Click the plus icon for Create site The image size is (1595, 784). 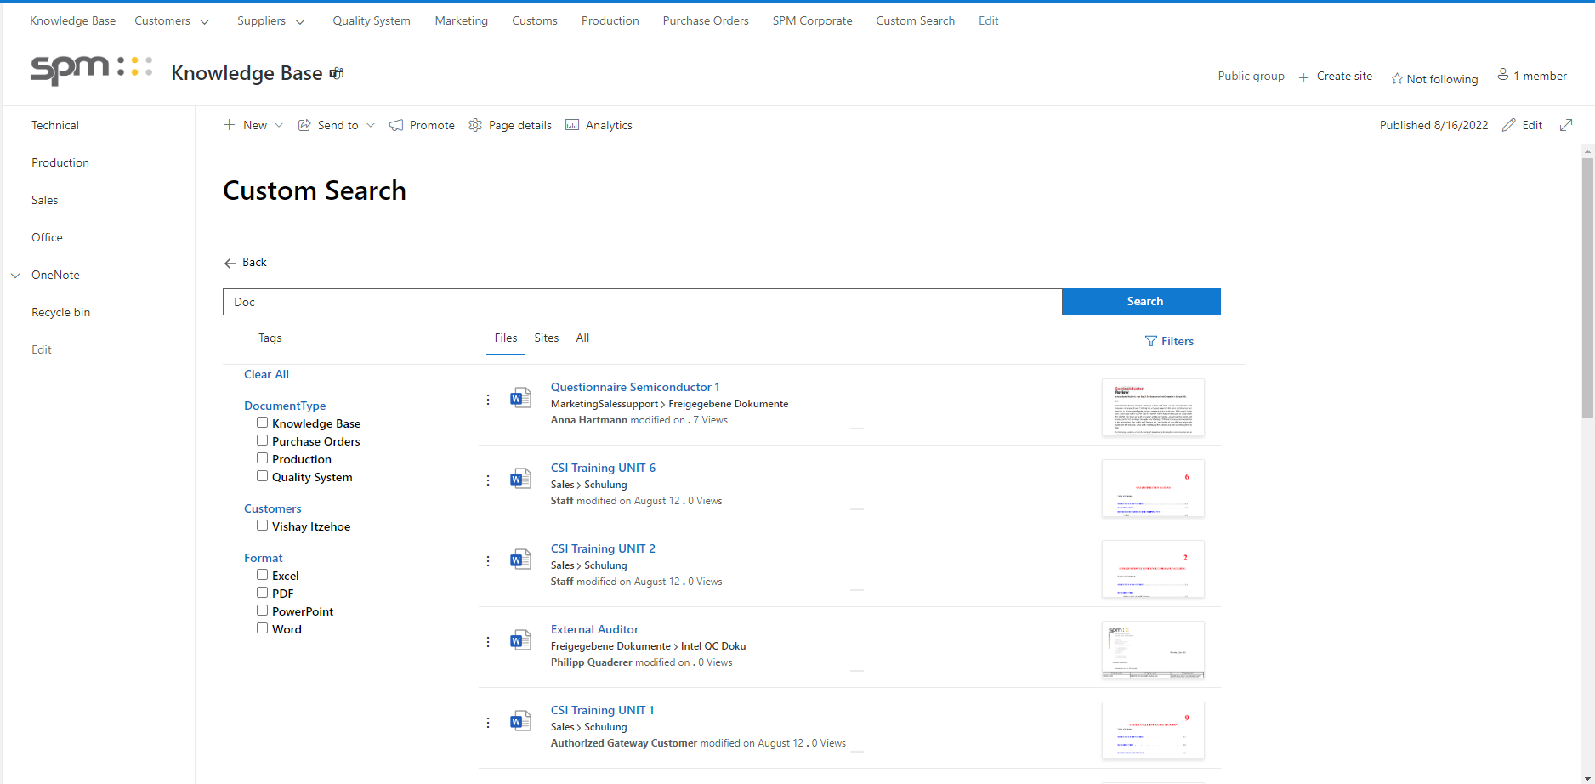(1304, 77)
